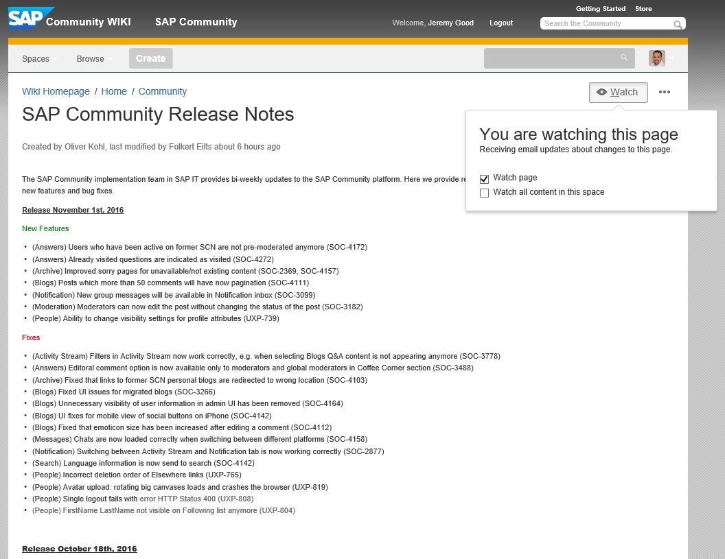725x559 pixels.
Task: Click the Watch button with eye icon
Action: [618, 92]
